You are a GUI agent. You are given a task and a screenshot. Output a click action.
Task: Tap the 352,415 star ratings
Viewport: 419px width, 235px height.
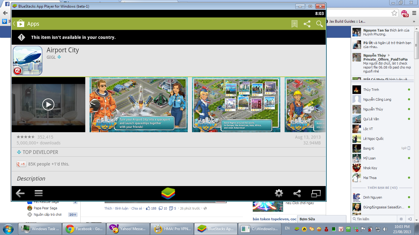pos(35,137)
